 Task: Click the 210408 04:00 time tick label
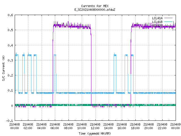pos(41,126)
